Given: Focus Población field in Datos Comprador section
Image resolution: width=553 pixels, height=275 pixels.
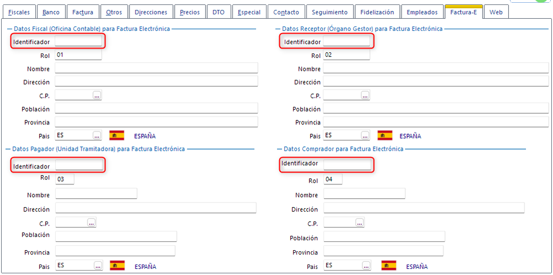Looking at the screenshot, I should click(384, 236).
